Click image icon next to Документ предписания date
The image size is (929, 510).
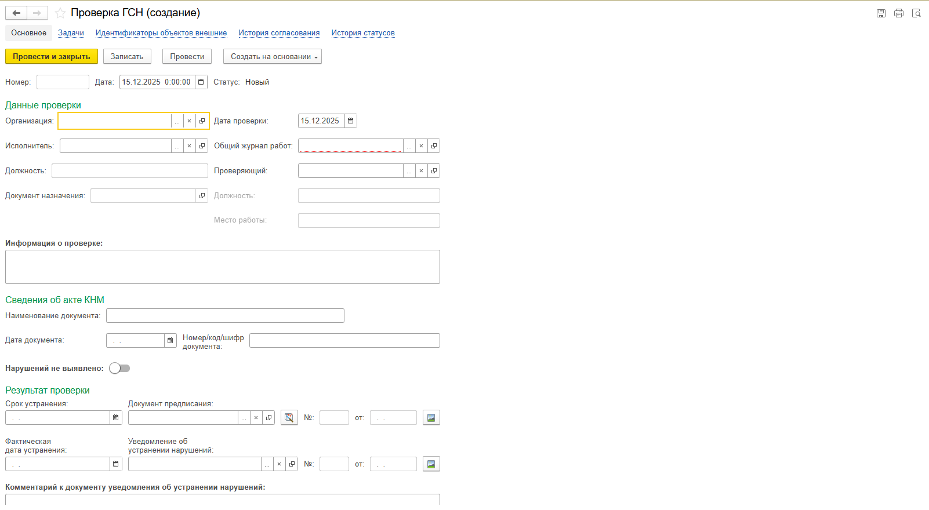[431, 418]
